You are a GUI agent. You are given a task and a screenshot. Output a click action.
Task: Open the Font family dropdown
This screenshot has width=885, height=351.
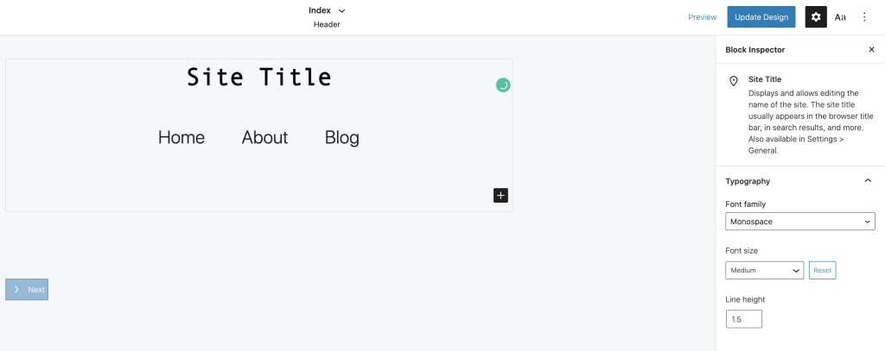click(x=800, y=222)
